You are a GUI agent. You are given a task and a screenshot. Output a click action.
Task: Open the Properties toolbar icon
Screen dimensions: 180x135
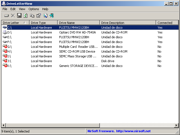(x=39, y=15)
